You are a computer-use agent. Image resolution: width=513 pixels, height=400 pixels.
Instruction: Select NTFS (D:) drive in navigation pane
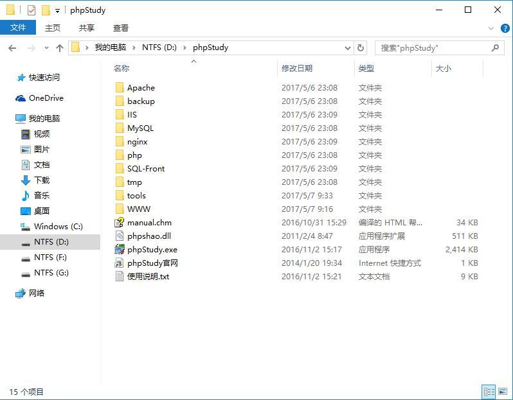pos(51,242)
